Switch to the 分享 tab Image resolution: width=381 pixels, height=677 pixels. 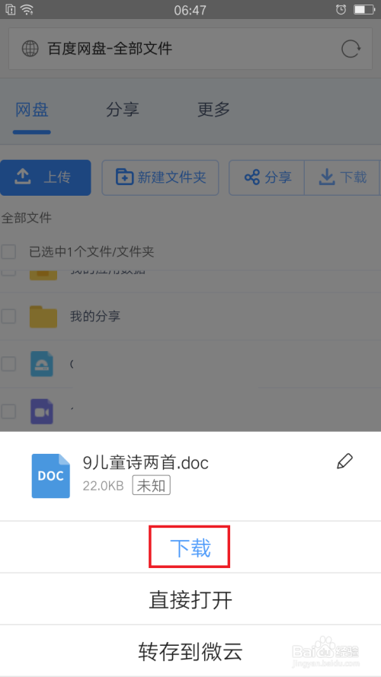123,110
